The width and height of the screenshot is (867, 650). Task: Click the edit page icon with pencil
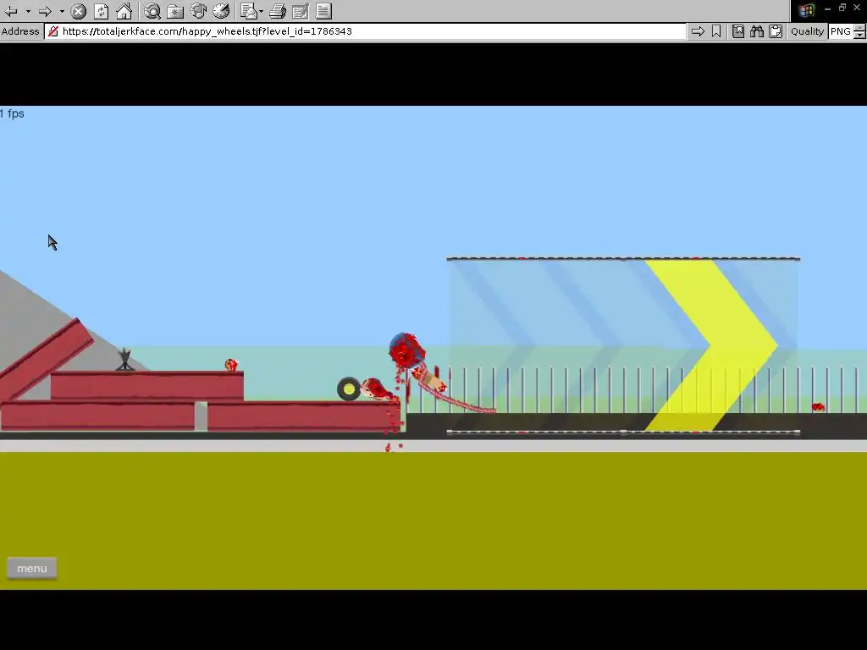301,11
